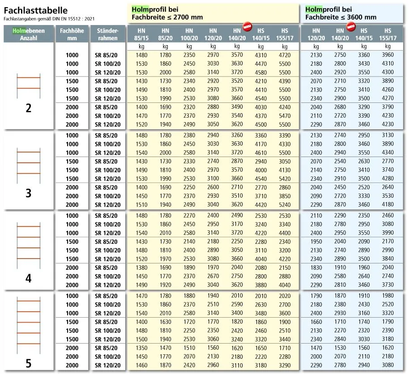Select the cell value 5470
The height and width of the screenshot is (374, 409).
(285, 116)
